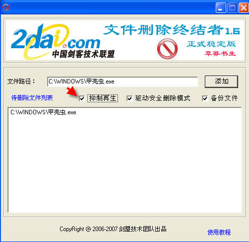
Task: Select C:\WINDOWS\甲壳虫.exe in the list
Action: (43, 112)
